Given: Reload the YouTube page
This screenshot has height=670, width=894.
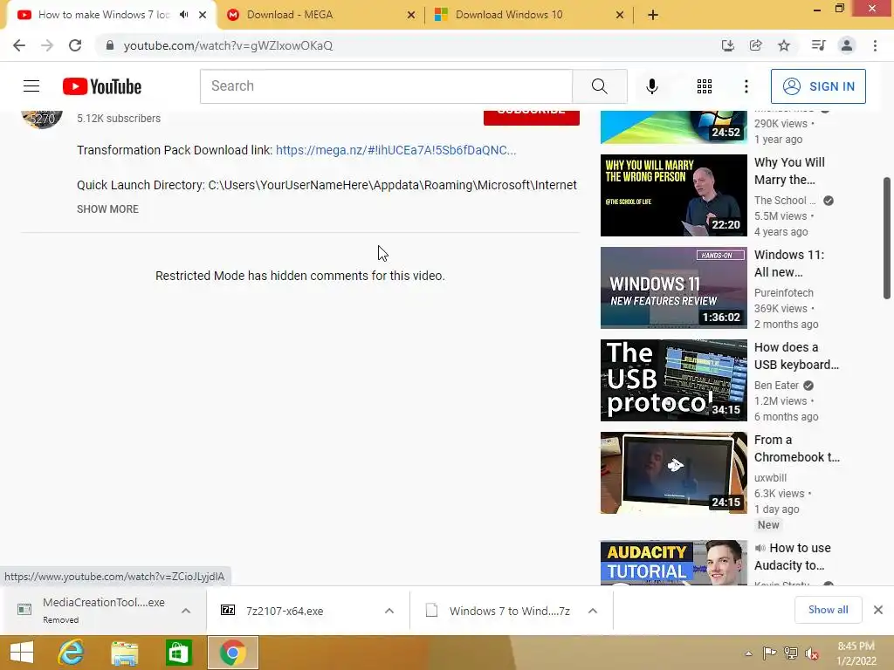Looking at the screenshot, I should coord(75,45).
